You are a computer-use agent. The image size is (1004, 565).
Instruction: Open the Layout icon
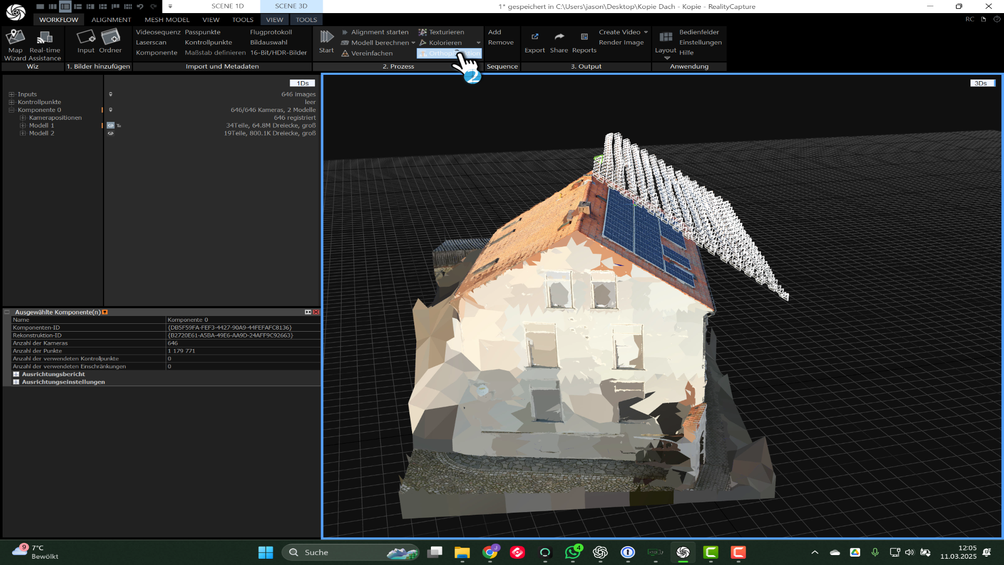pyautogui.click(x=666, y=37)
